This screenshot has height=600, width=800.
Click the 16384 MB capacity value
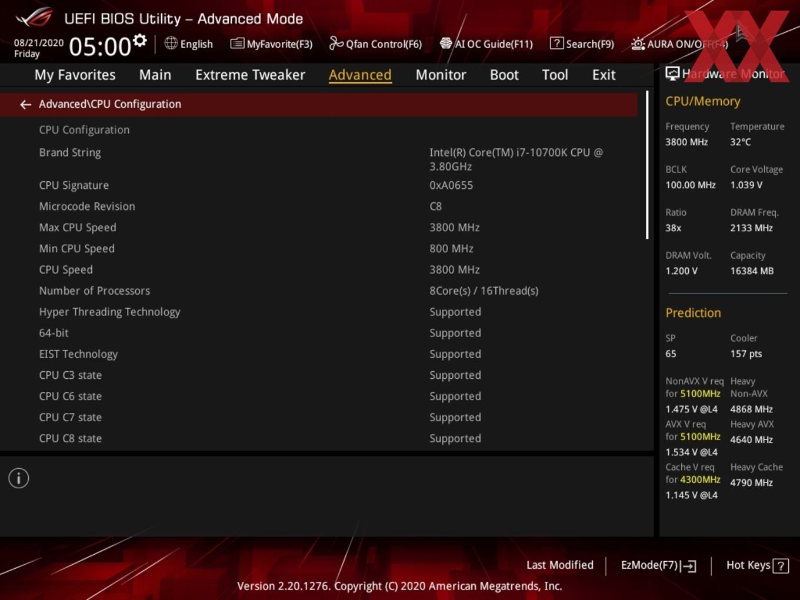pyautogui.click(x=752, y=271)
